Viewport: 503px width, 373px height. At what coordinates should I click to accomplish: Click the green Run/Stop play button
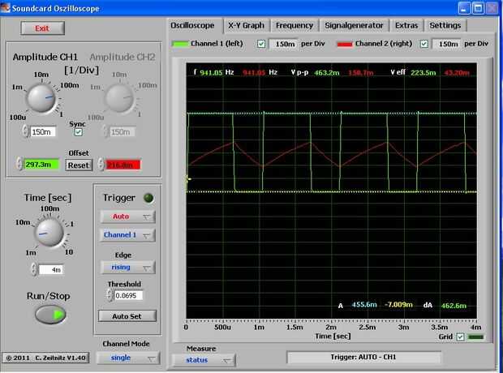(50, 315)
